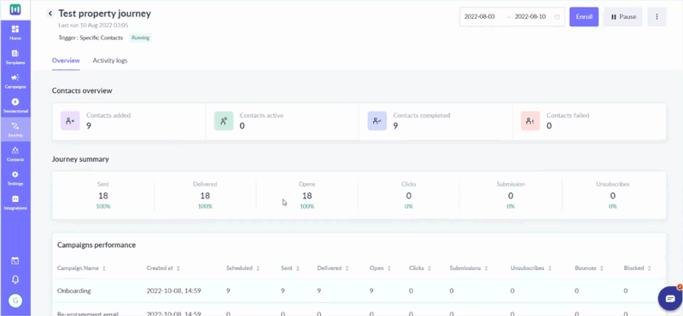Edit the start date 2022-08-03
683x316 pixels.
coord(480,17)
